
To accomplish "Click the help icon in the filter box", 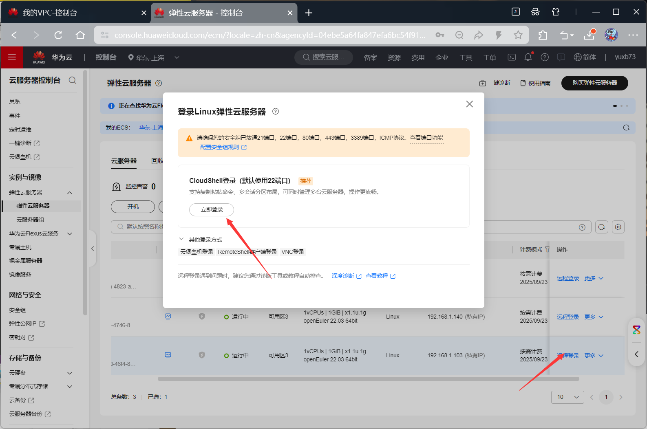I will [x=582, y=227].
